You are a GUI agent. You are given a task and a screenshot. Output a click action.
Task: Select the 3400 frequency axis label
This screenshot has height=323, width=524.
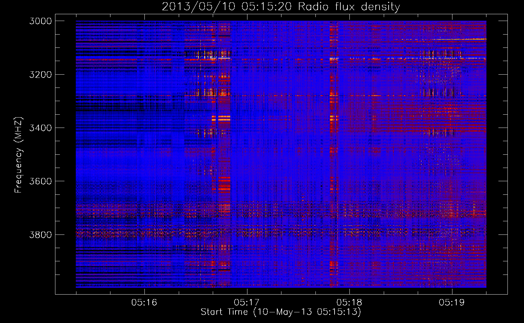coord(40,128)
